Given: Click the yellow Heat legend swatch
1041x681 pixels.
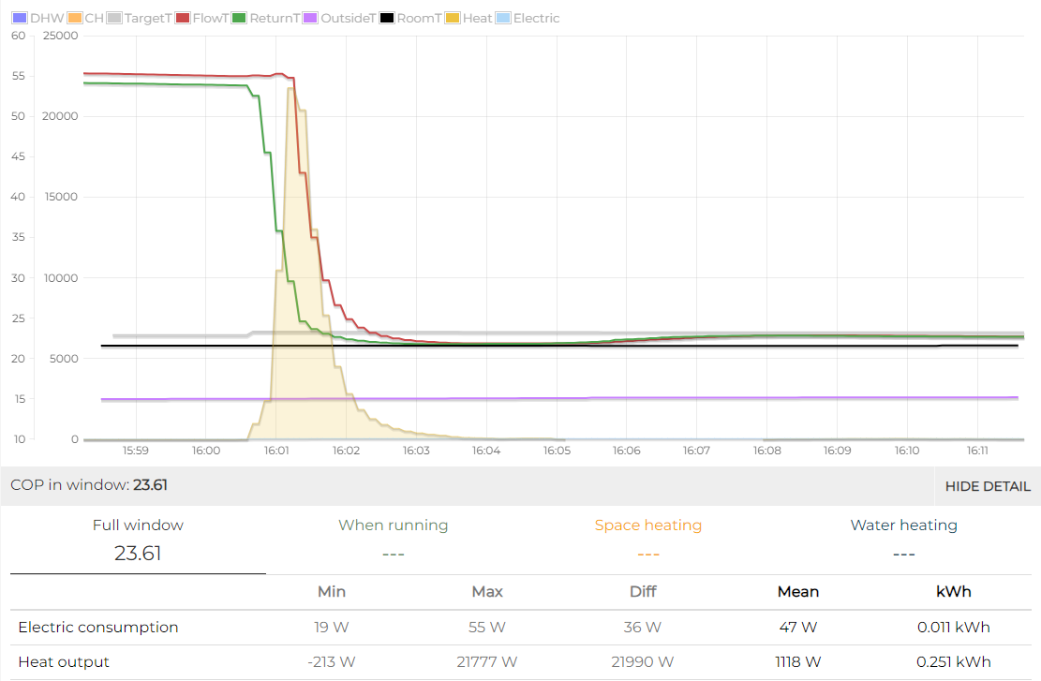Looking at the screenshot, I should point(453,18).
